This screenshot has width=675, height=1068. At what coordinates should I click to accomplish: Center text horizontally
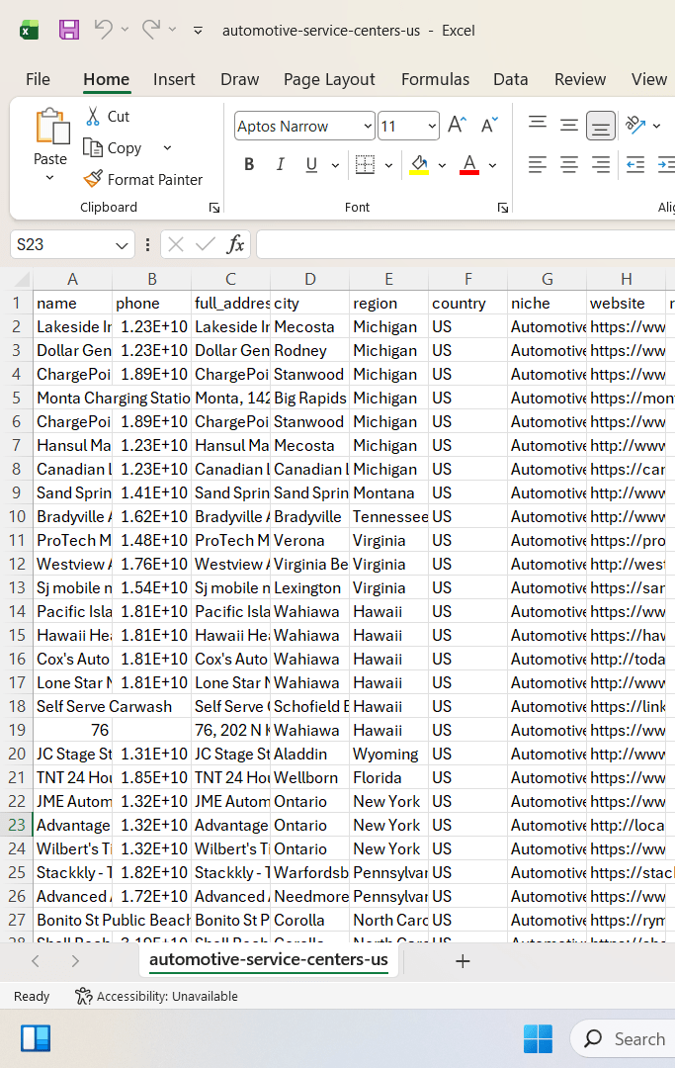pyautogui.click(x=569, y=164)
